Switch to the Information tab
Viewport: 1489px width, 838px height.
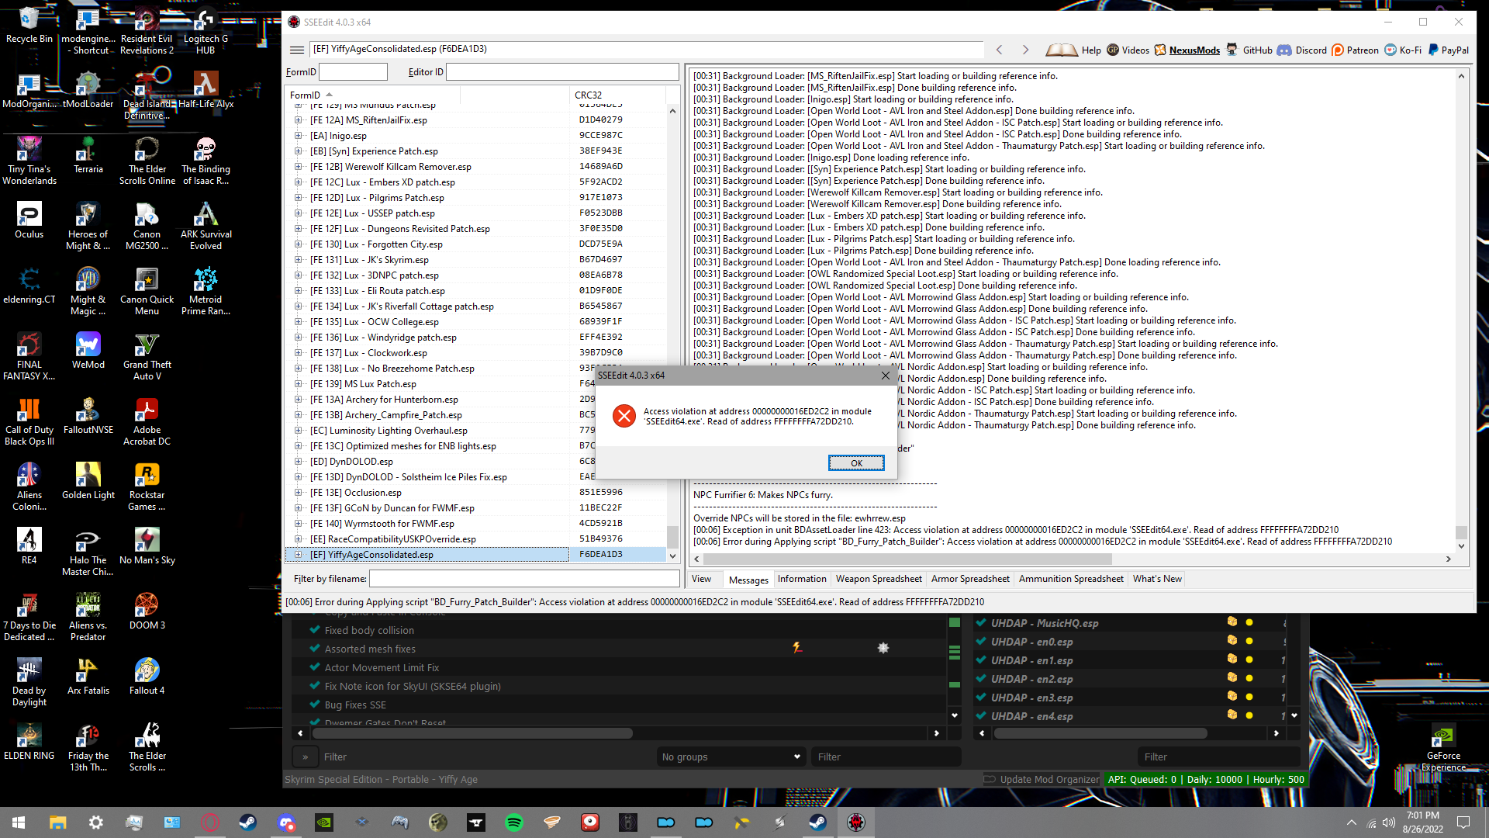point(802,579)
